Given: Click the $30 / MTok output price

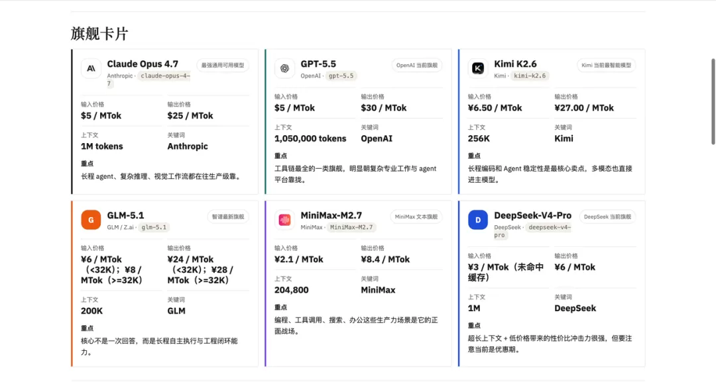Looking at the screenshot, I should point(384,108).
